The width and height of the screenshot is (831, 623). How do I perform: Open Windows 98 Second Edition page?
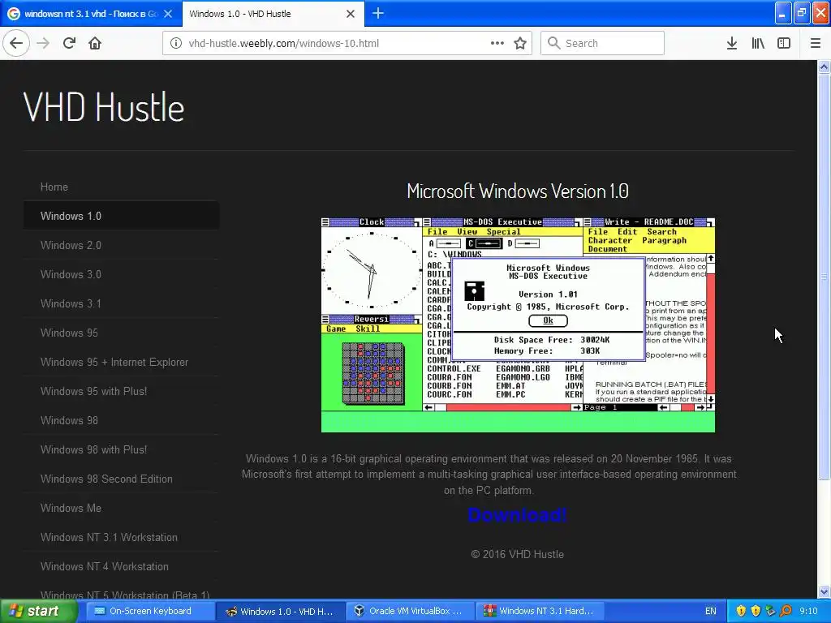coord(106,479)
